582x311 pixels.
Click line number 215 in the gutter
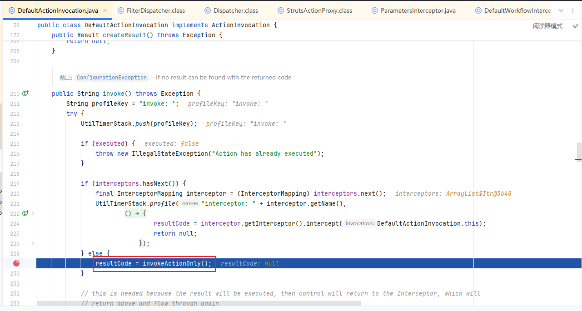15,143
